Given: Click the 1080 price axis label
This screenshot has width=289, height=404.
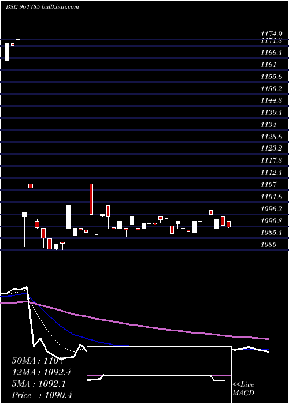Looking at the screenshot, I should [268, 244].
